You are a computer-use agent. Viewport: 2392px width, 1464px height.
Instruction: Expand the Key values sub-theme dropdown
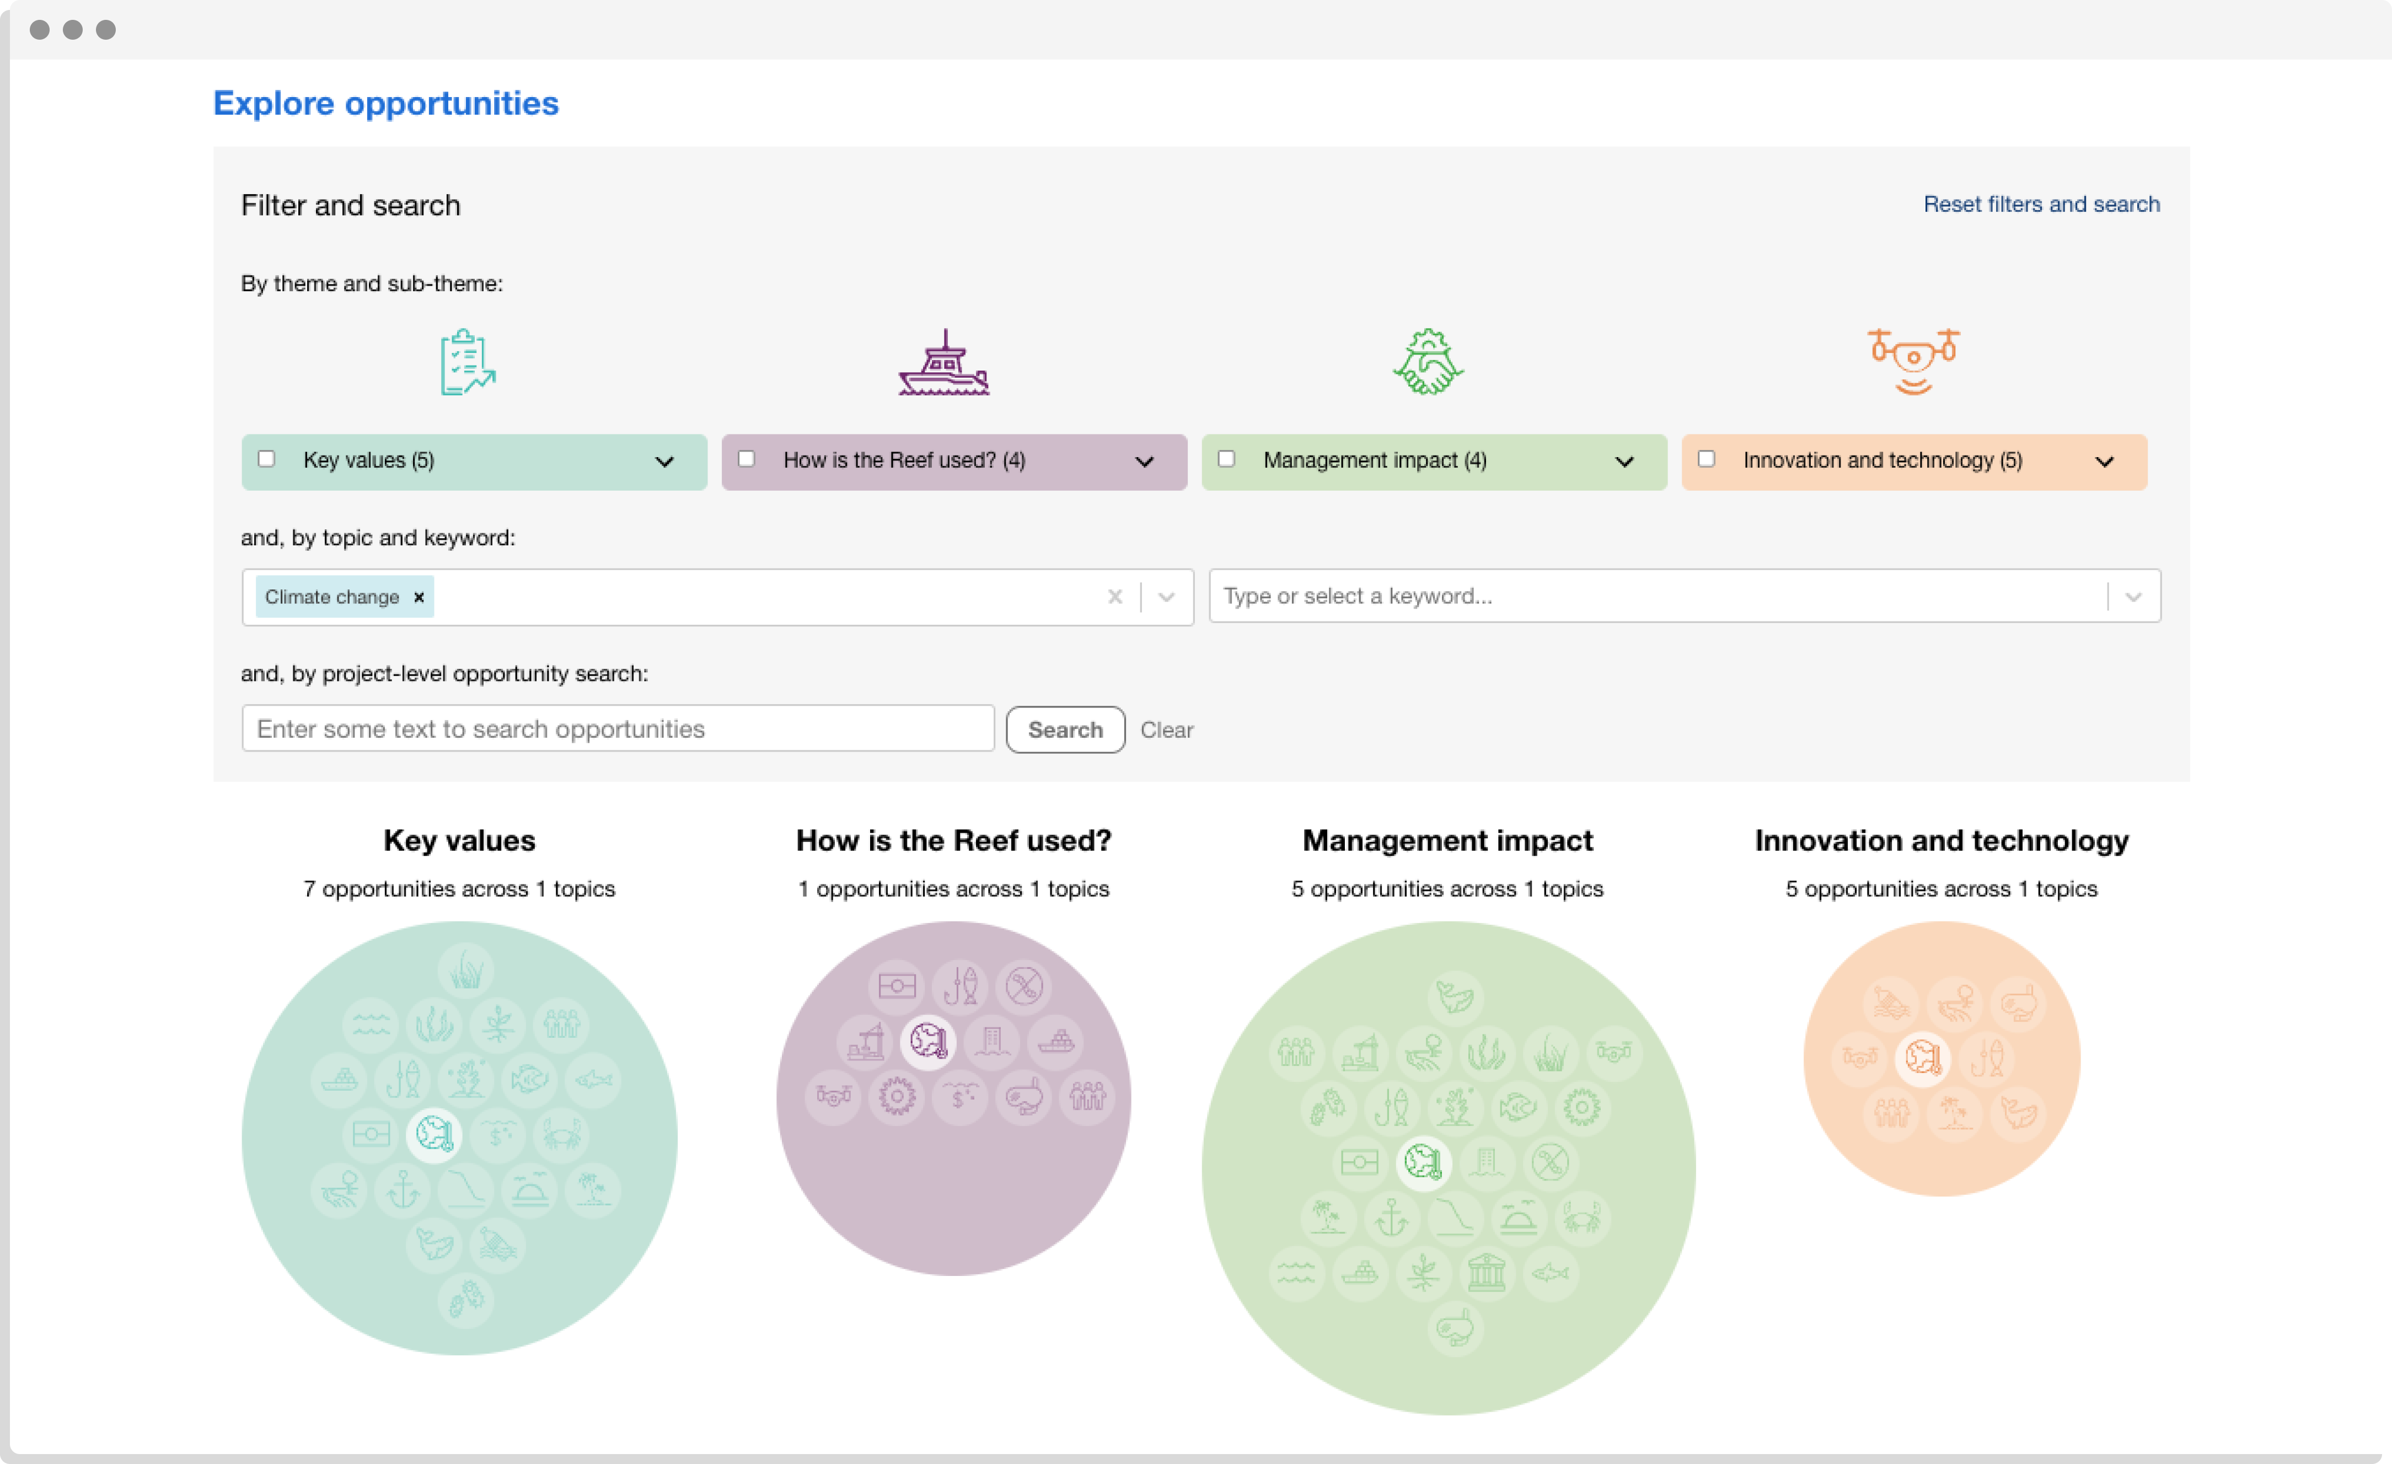pos(664,462)
